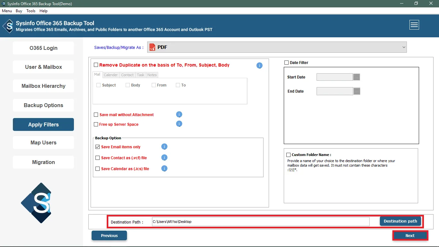Click info icon beside Save Calendar as (.ics)
The width and height of the screenshot is (439, 247).
click(x=164, y=169)
